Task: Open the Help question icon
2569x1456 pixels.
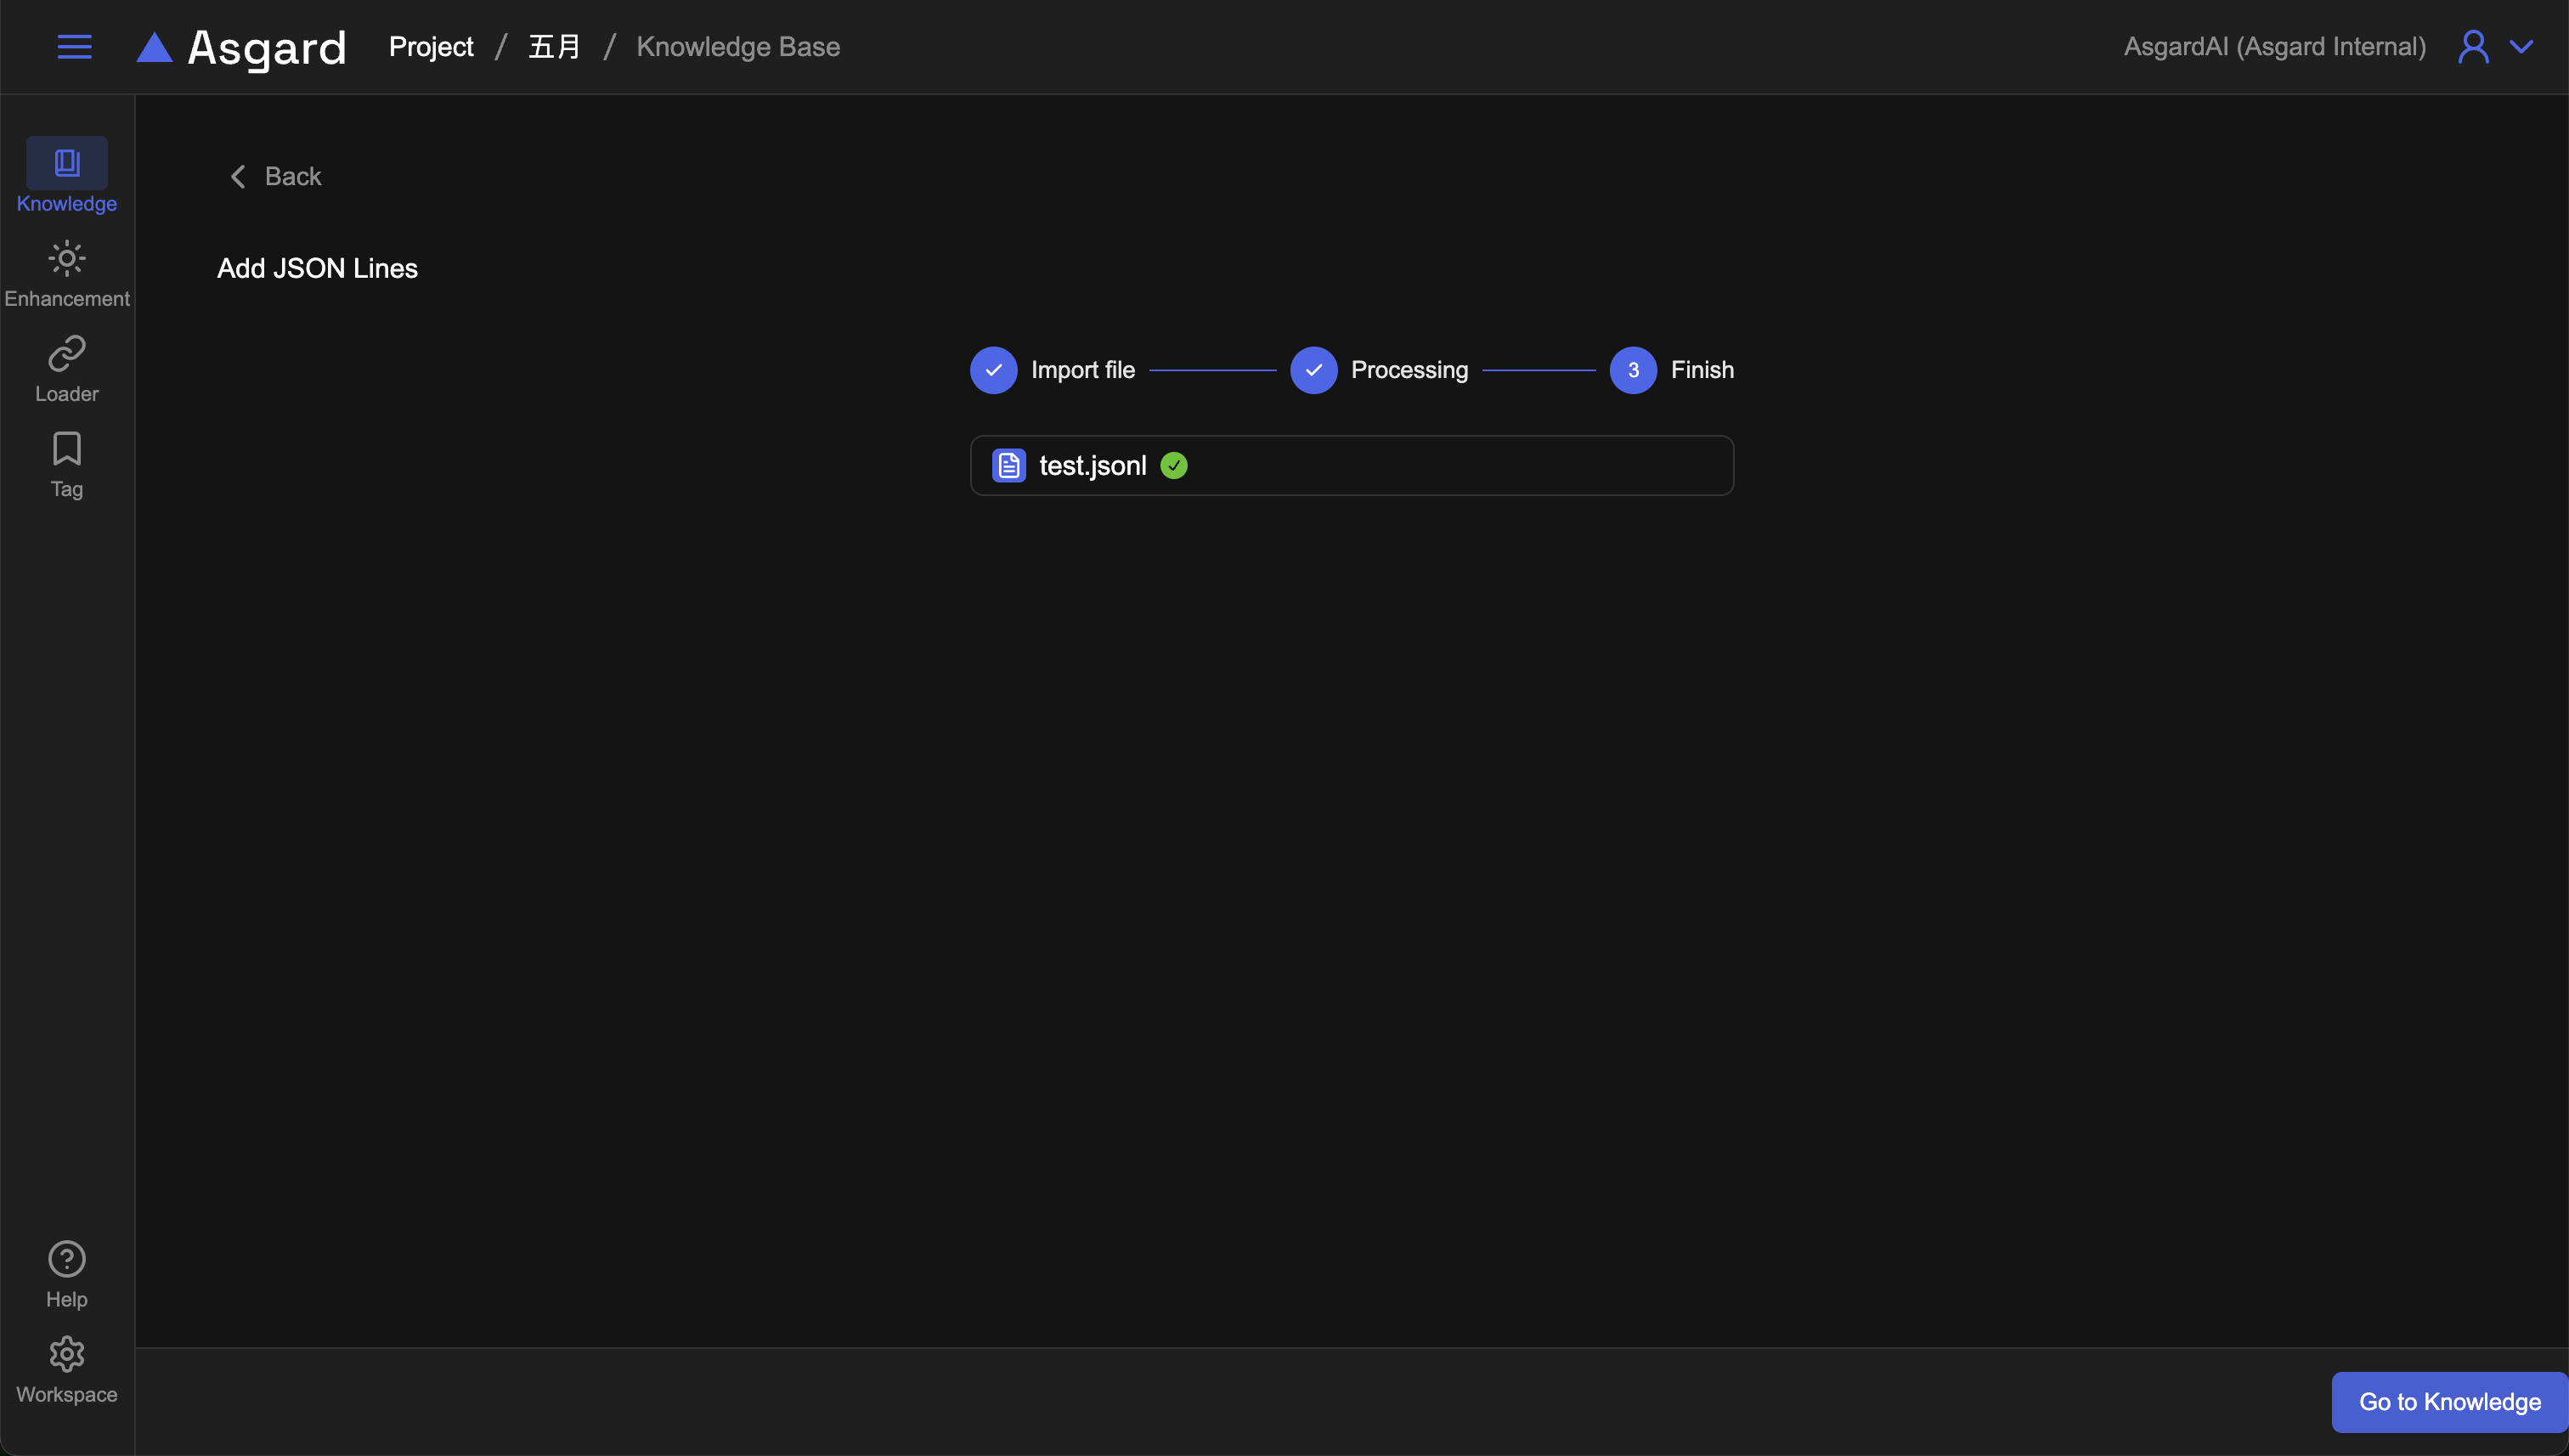Action: pyautogui.click(x=66, y=1273)
